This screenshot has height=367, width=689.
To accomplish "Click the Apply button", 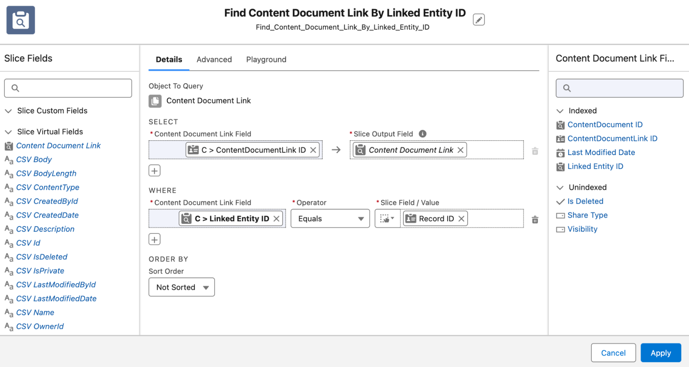I will click(660, 353).
